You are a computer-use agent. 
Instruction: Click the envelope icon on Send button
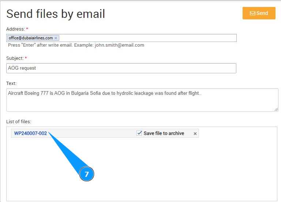click(x=252, y=13)
